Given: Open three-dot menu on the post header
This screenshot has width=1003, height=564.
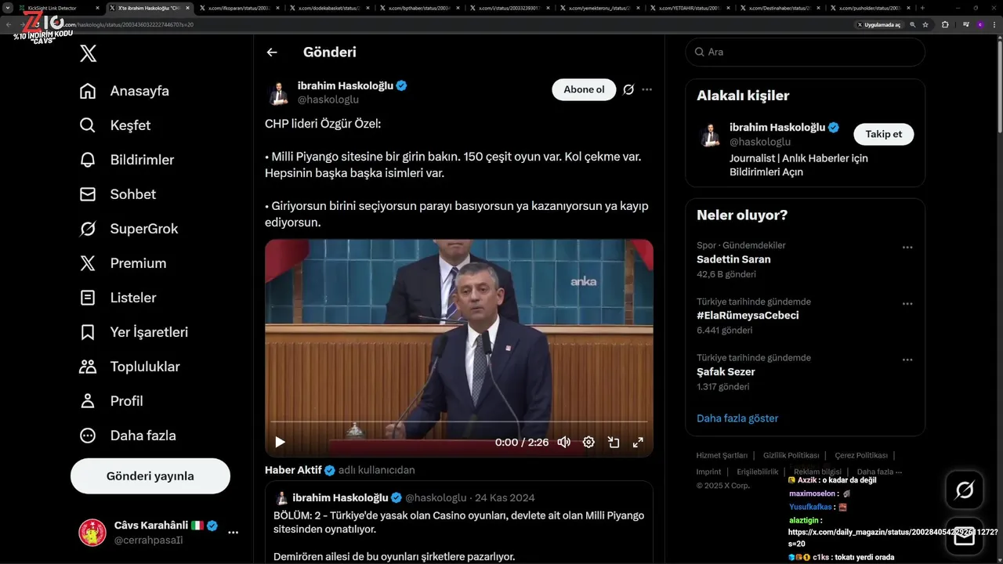Looking at the screenshot, I should point(646,89).
